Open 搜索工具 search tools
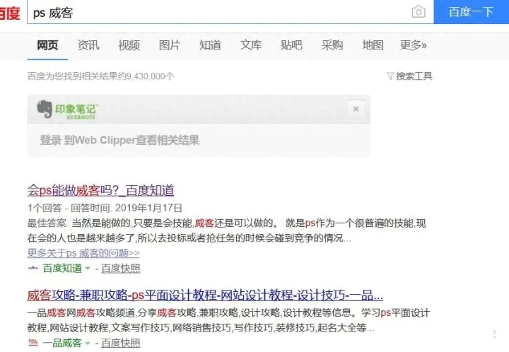This screenshot has width=509, height=352. 414,76
